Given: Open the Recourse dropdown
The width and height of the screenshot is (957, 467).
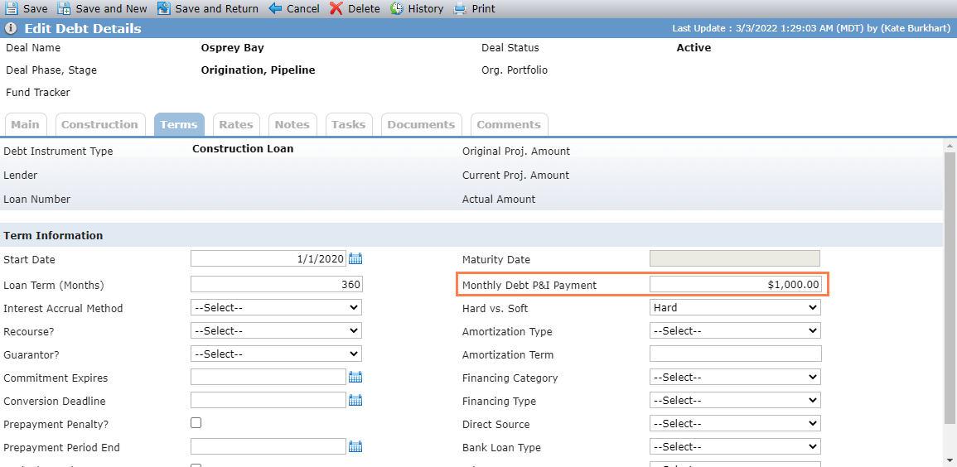Looking at the screenshot, I should (x=276, y=330).
